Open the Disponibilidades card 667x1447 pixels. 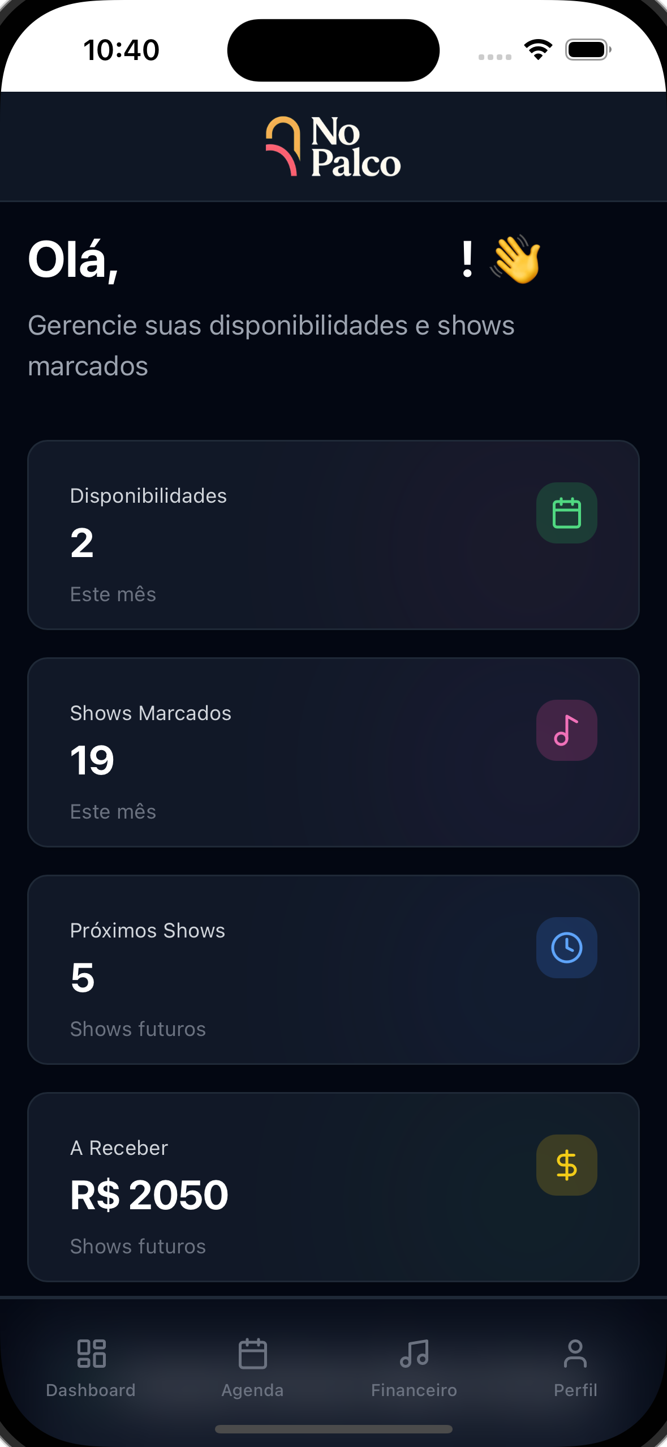click(x=333, y=535)
